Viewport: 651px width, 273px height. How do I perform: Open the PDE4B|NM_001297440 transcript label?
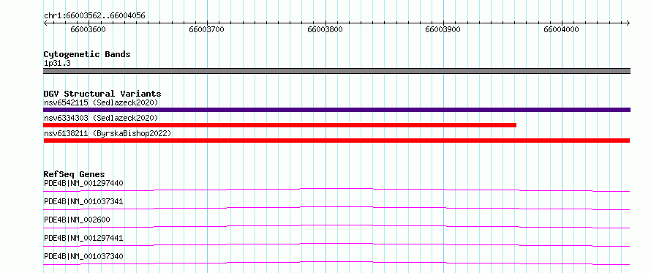pyautogui.click(x=83, y=183)
